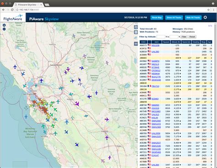Click the Iceland flag in the 4CC27E row
This screenshot has height=168, width=217.
(x=149, y=99)
